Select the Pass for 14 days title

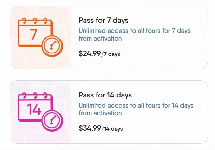pyautogui.click(x=105, y=95)
